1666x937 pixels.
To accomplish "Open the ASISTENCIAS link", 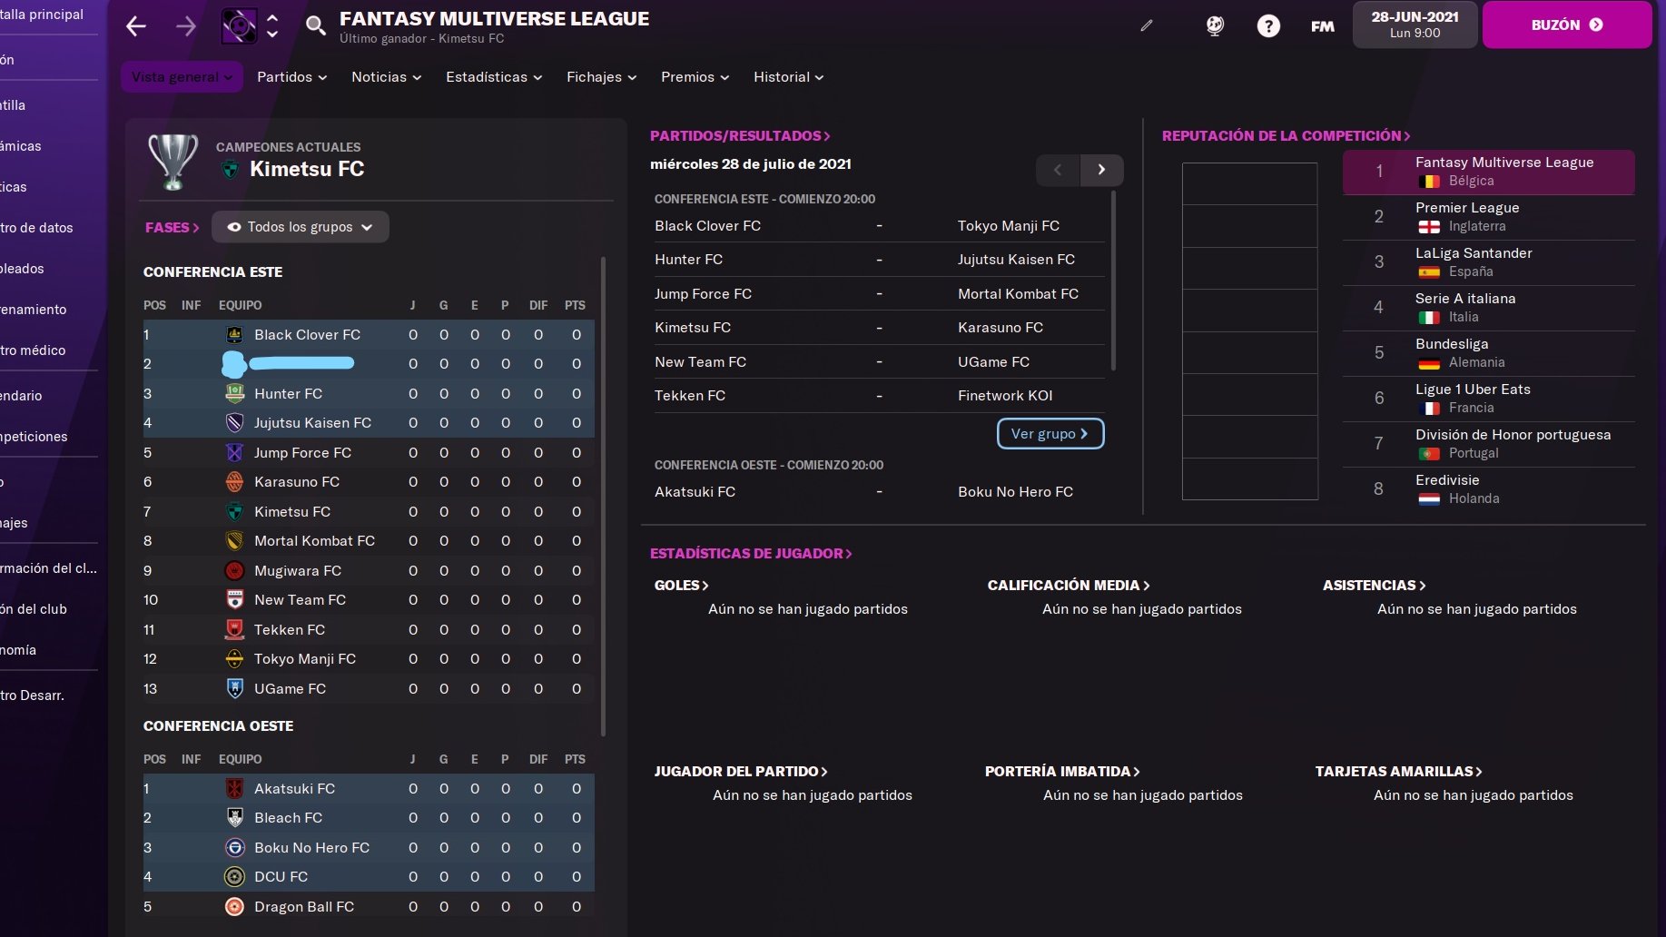I will coord(1374,586).
